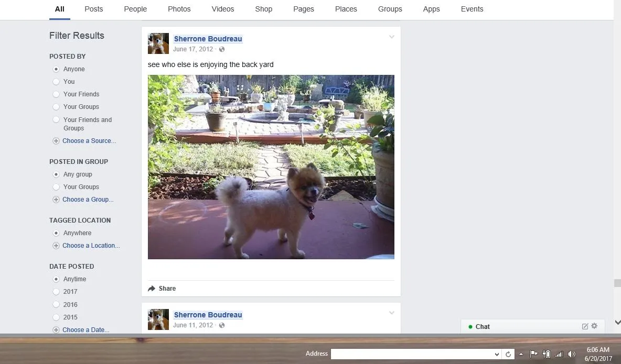Select Your Groups under Posted In Group
Image resolution: width=621 pixels, height=364 pixels.
point(56,187)
